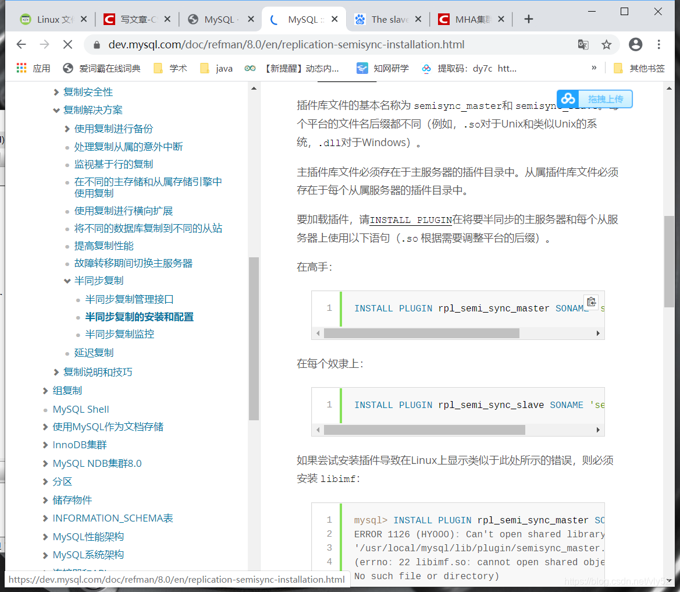
Task: Click the 拖拽上传 cloud upload button
Action: (x=594, y=99)
